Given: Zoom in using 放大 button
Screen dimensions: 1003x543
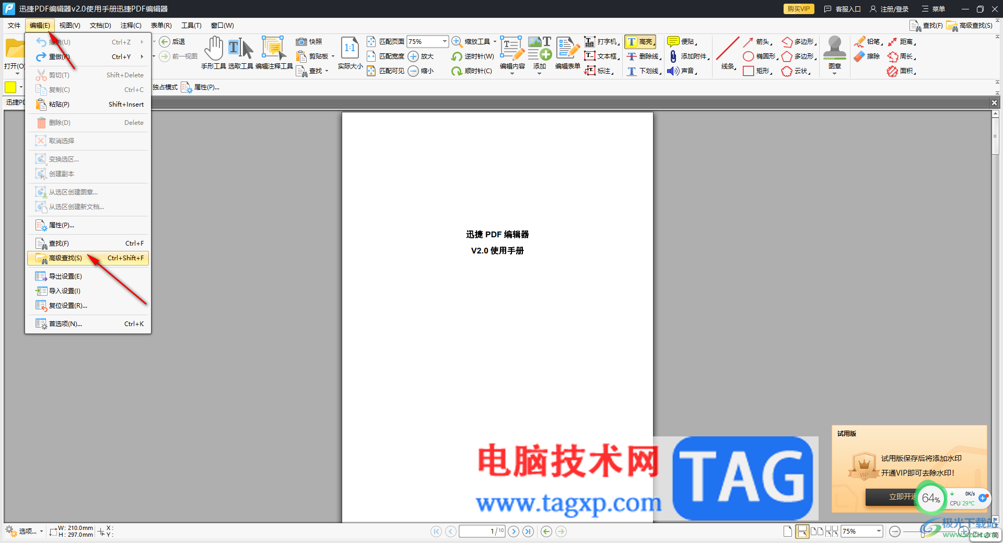Looking at the screenshot, I should [x=421, y=56].
